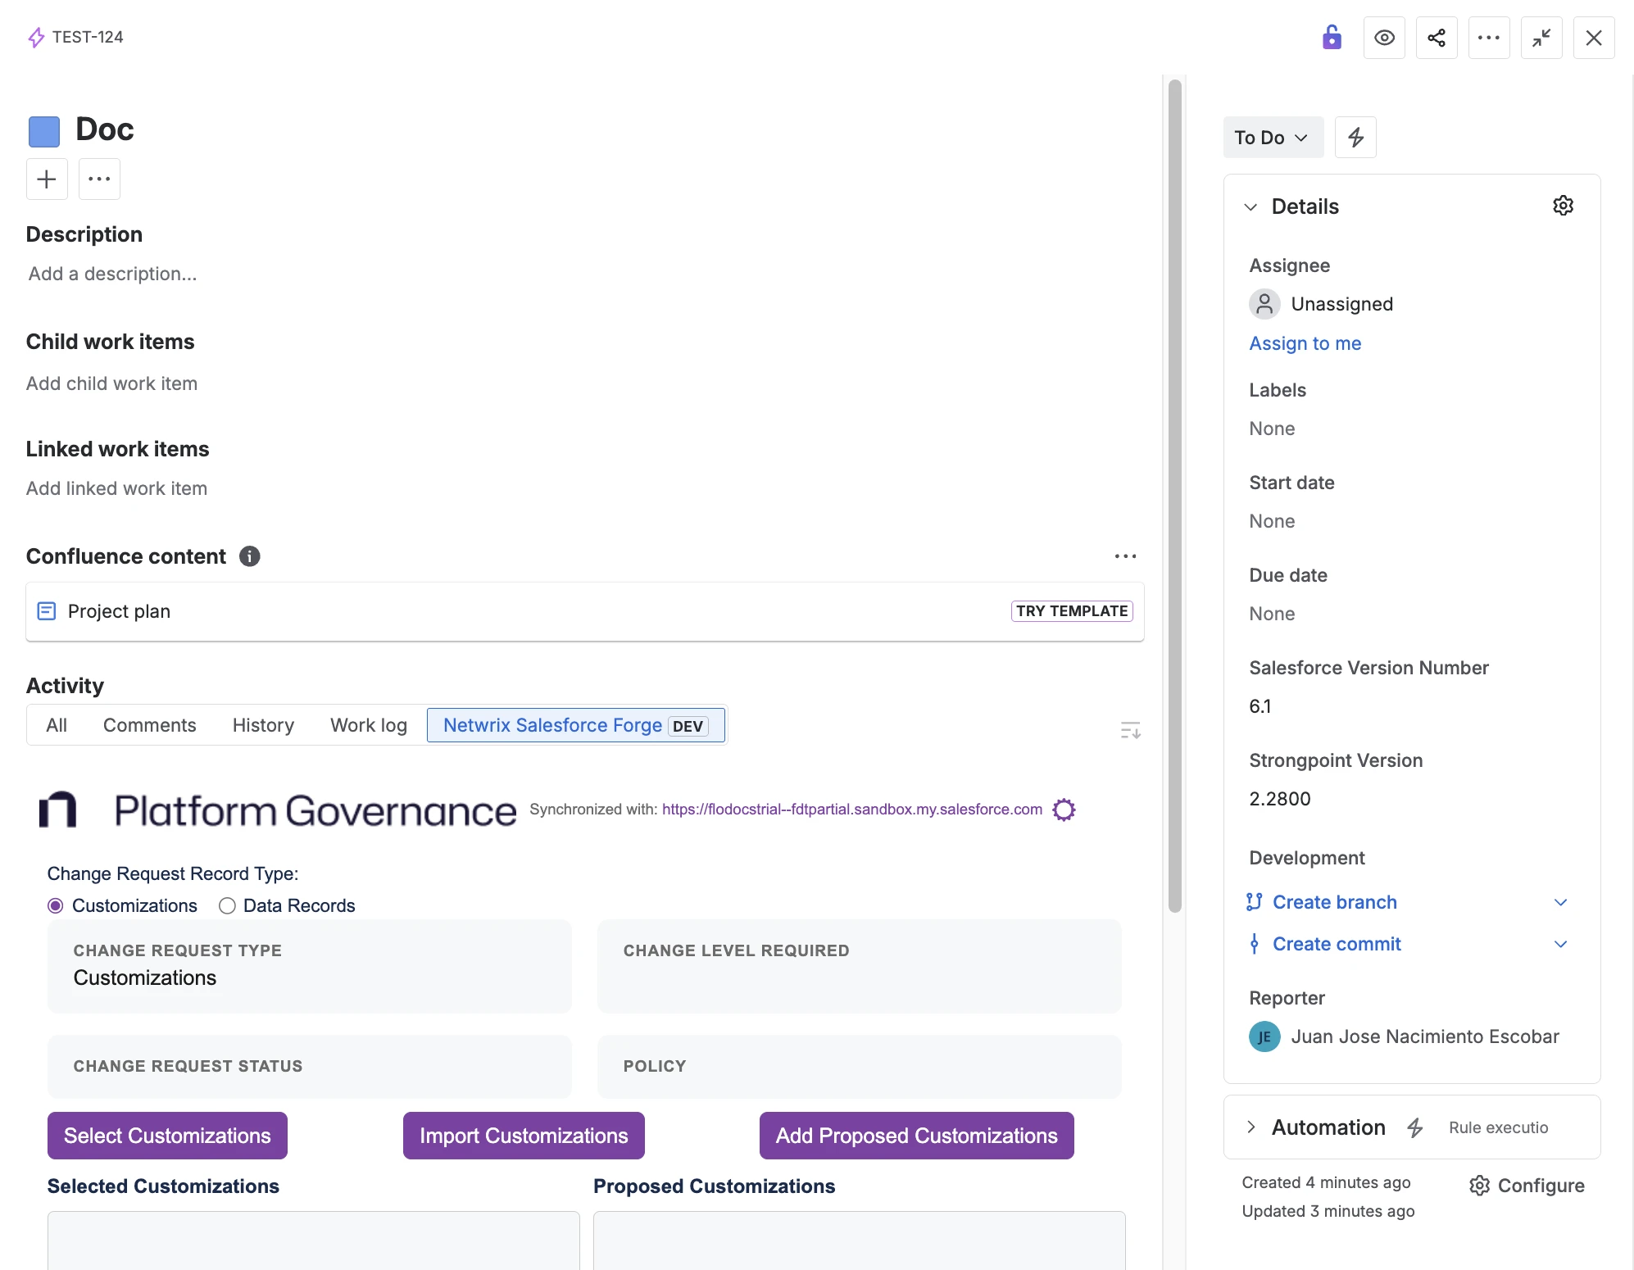Switch to the History activity tab
Image resolution: width=1634 pixels, height=1270 pixels.
[263, 725]
